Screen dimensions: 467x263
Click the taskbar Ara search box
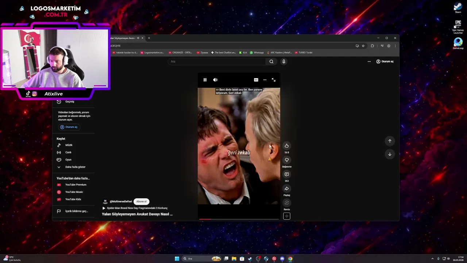[202, 259]
